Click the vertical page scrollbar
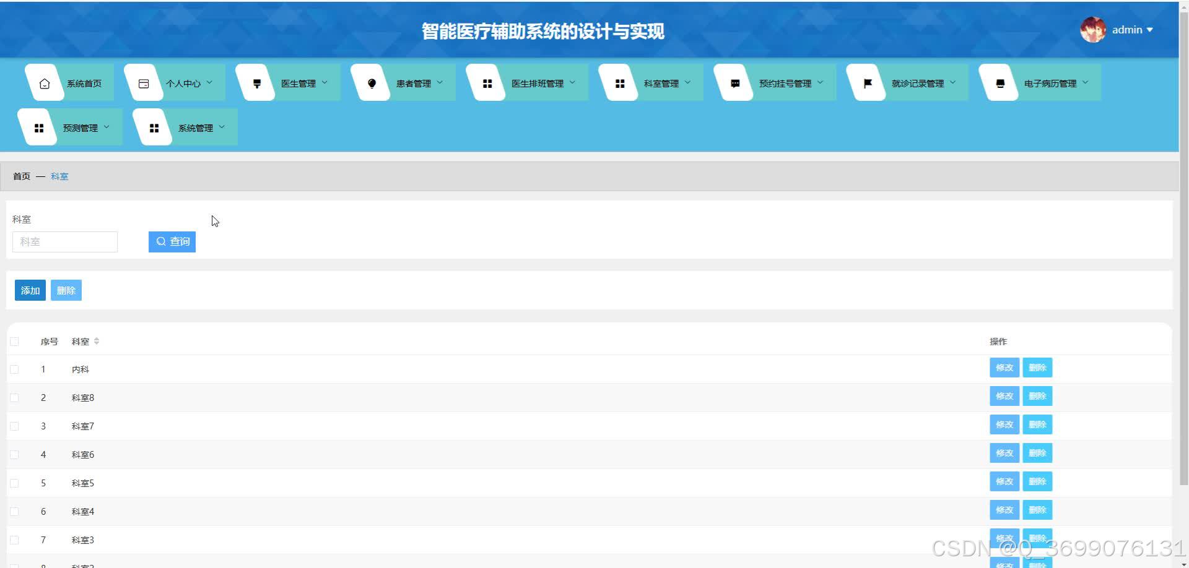Viewport: 1189px width, 568px height. 1183,247
